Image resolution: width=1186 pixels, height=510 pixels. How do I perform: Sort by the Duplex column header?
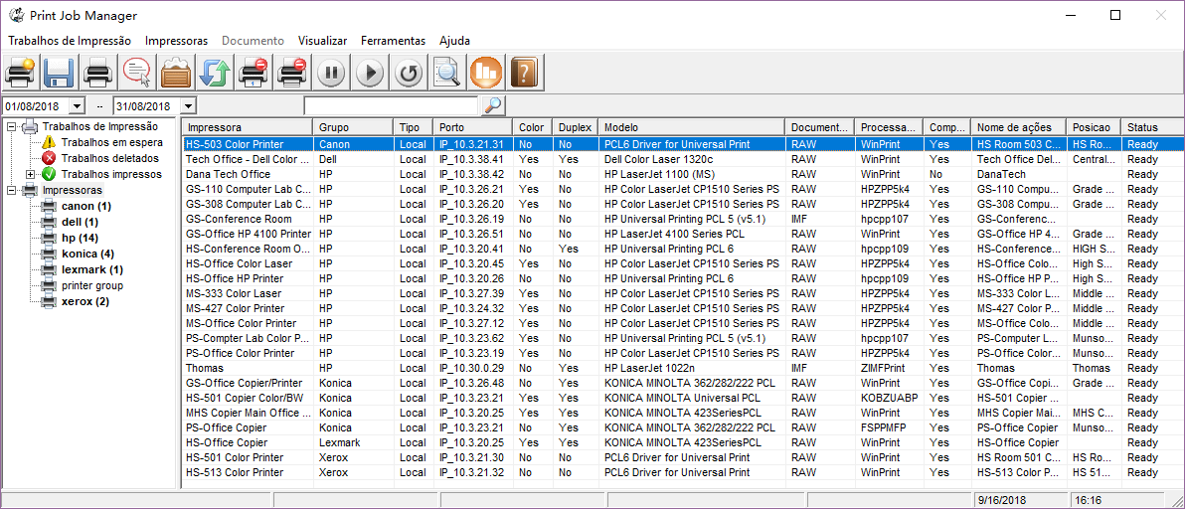tap(576, 127)
